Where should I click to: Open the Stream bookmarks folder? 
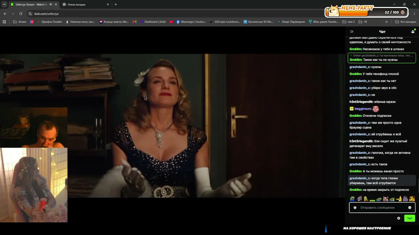pyautogui.click(x=20, y=22)
